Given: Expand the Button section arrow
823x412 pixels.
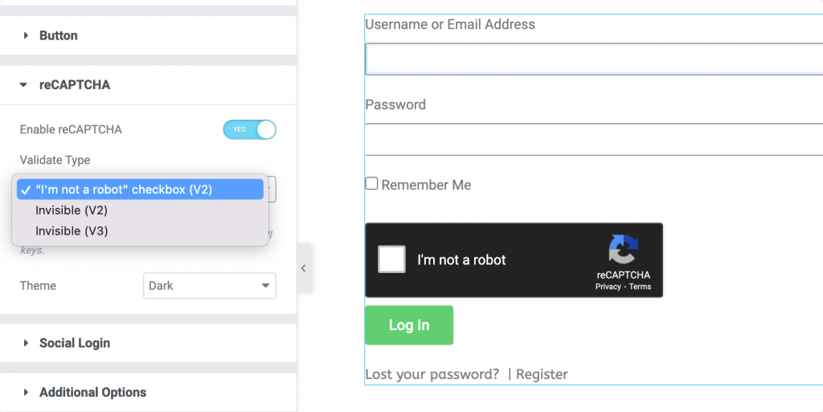Looking at the screenshot, I should point(27,36).
